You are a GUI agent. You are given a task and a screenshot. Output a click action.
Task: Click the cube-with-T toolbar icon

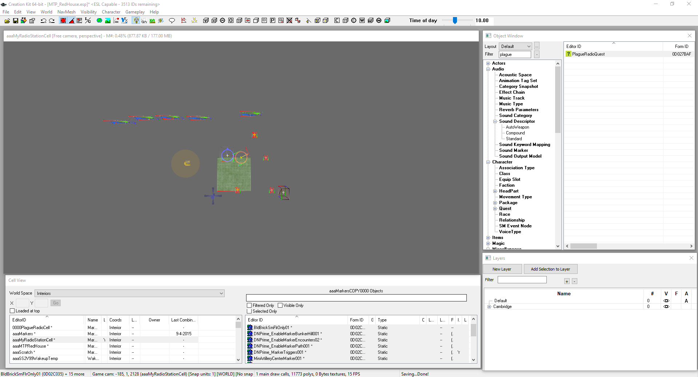point(206,21)
